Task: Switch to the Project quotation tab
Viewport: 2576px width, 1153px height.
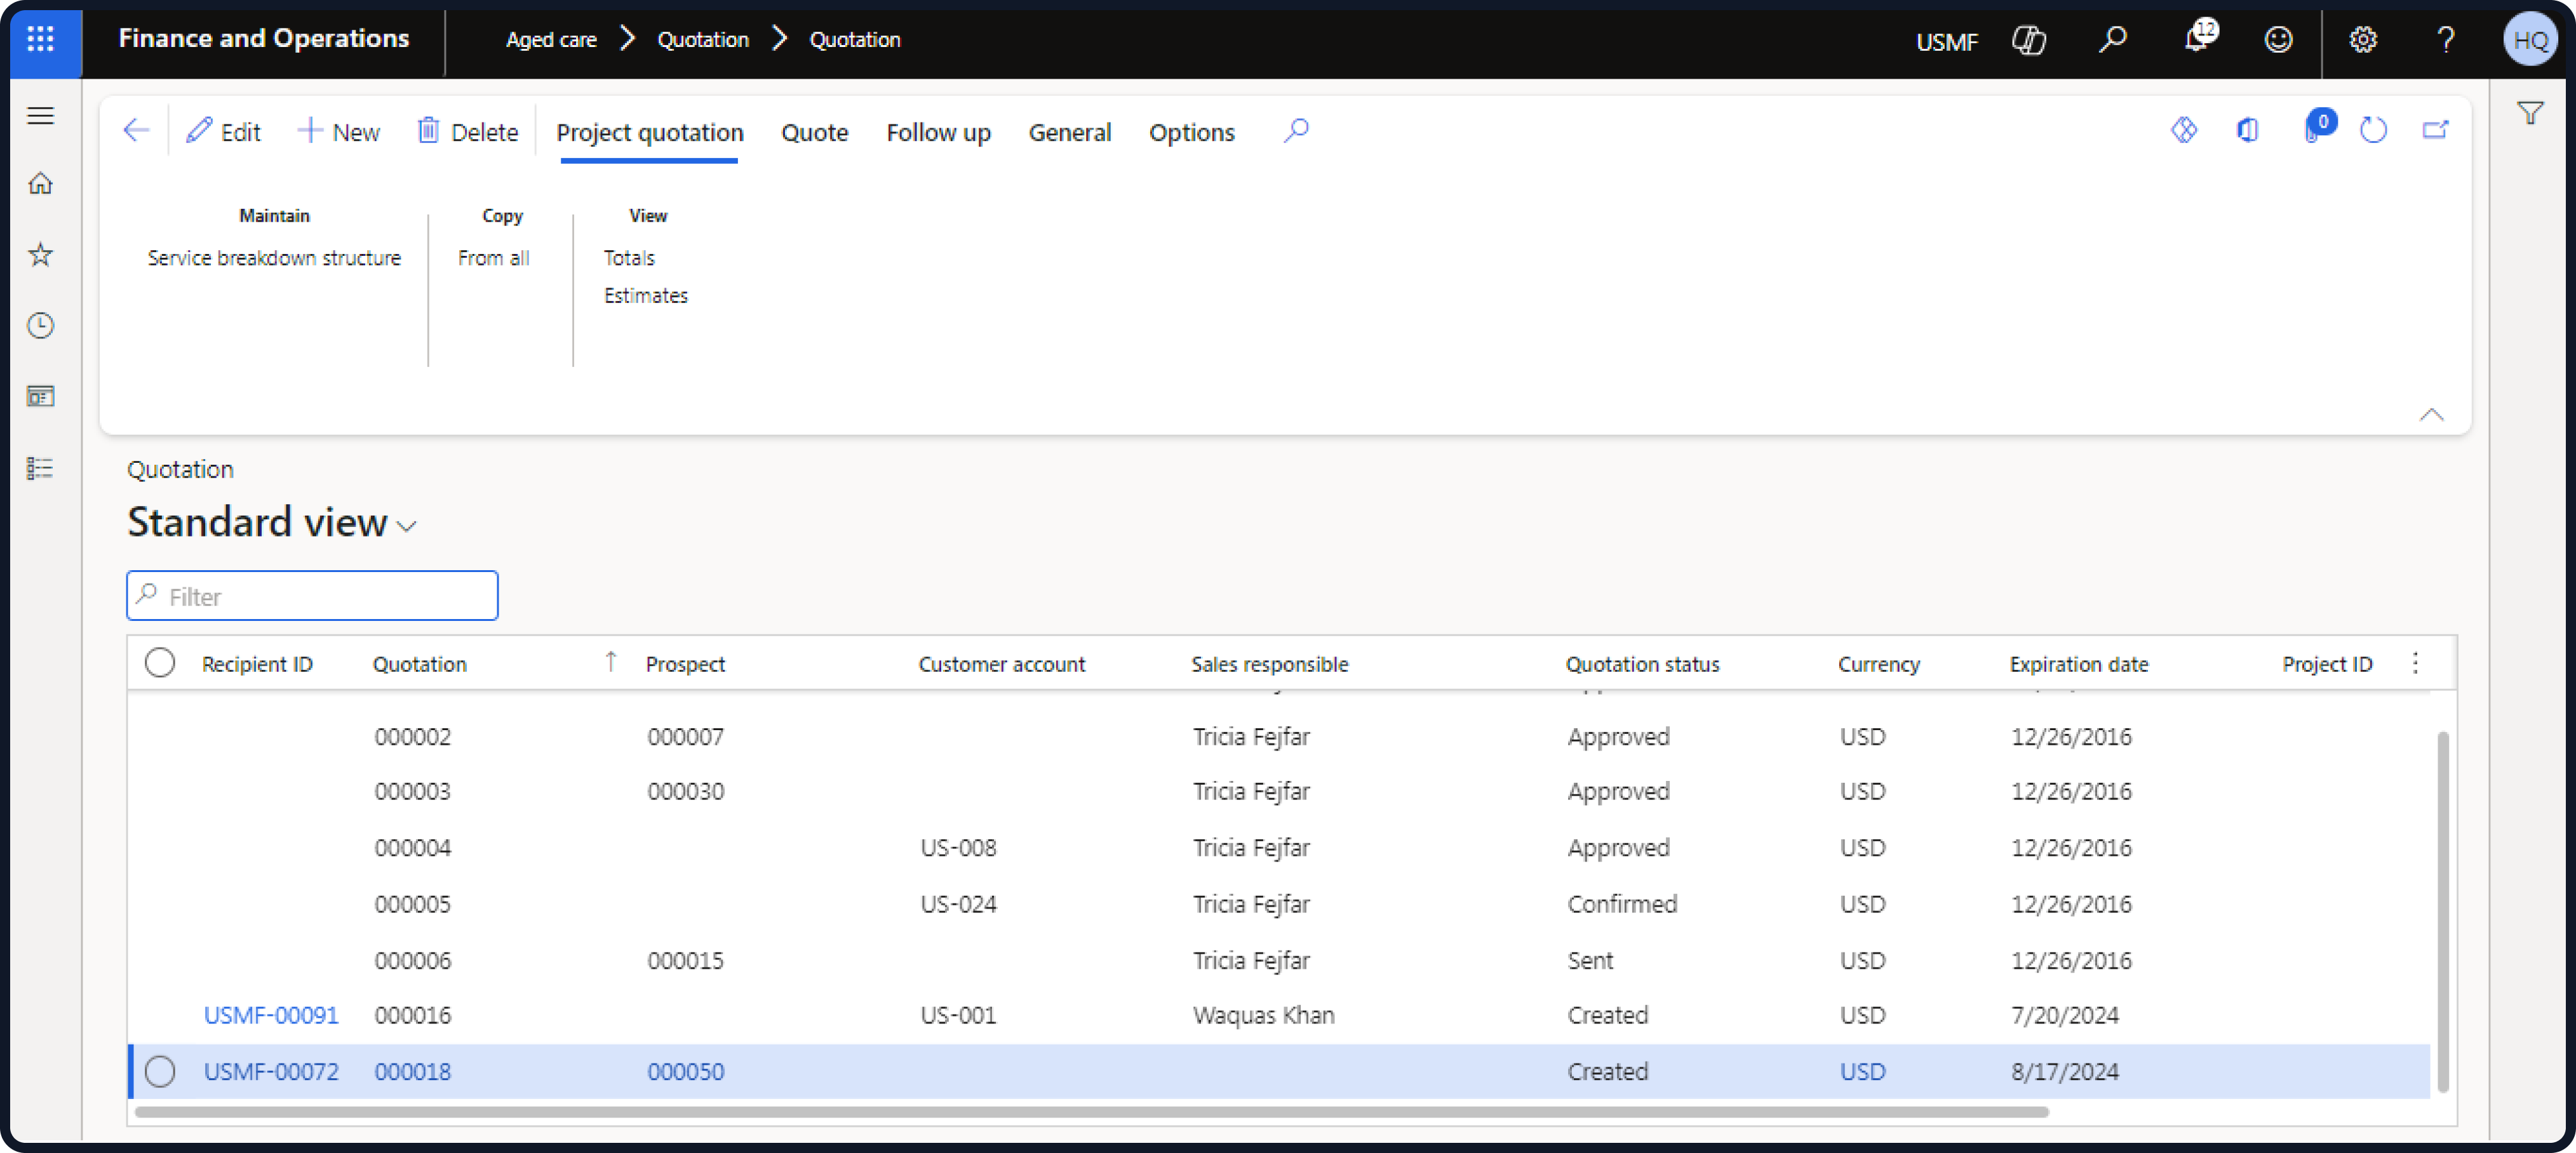Action: click(649, 132)
